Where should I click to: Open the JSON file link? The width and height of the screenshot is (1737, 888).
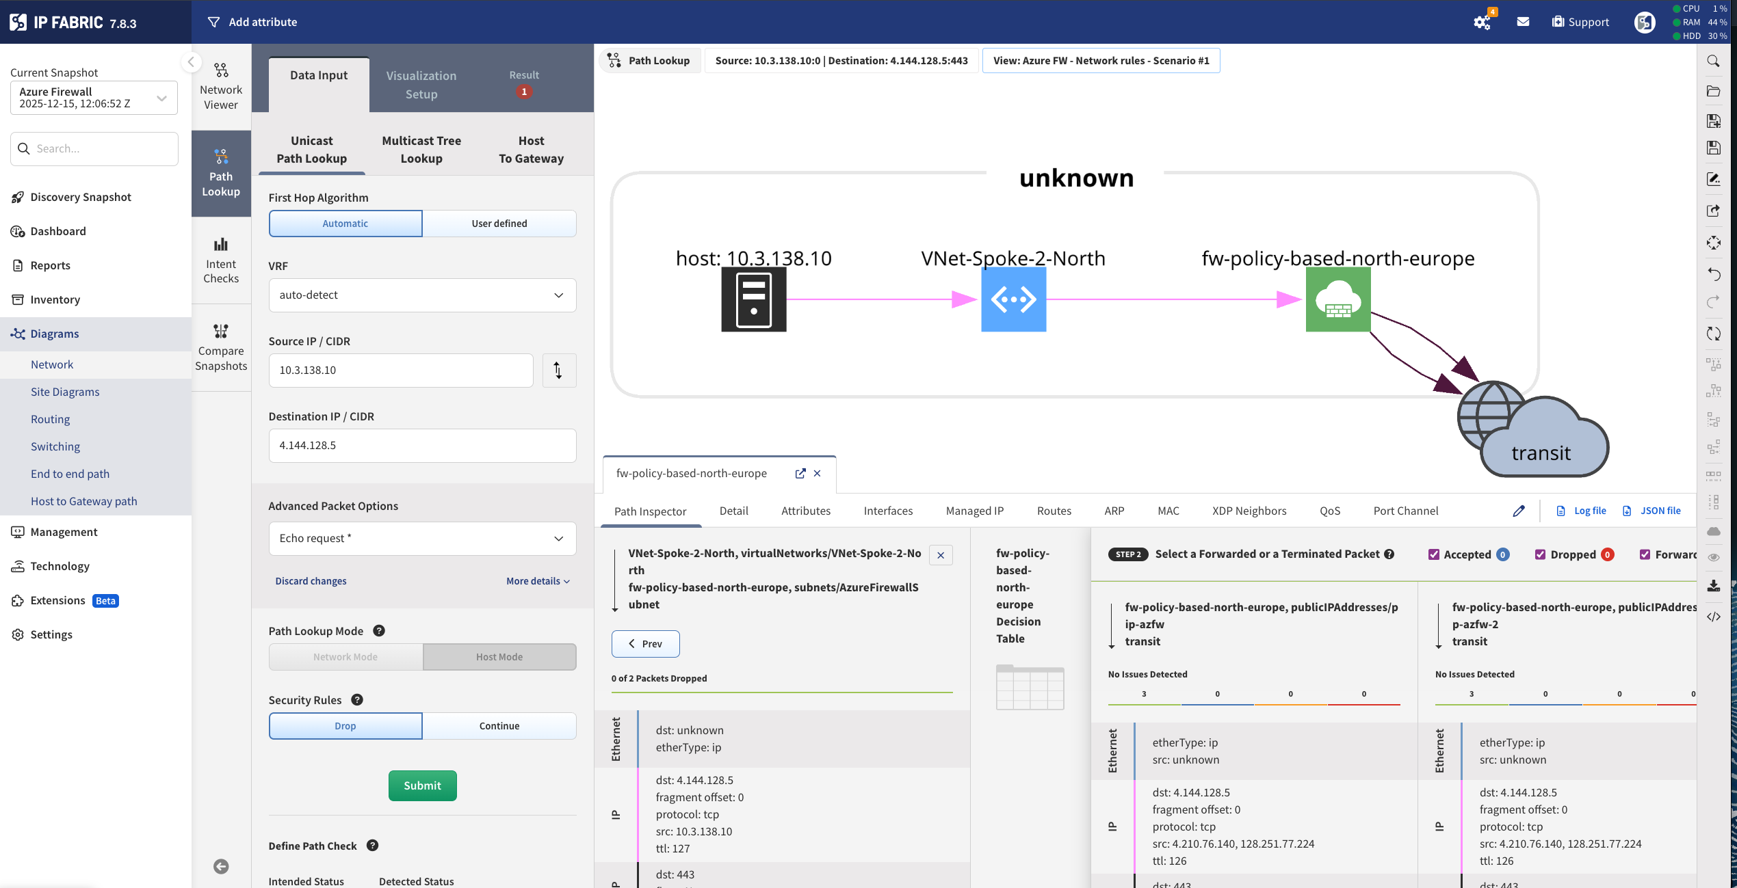pyautogui.click(x=1659, y=511)
